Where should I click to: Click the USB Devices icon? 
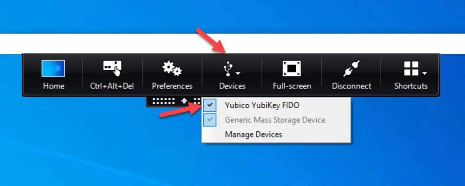click(228, 68)
